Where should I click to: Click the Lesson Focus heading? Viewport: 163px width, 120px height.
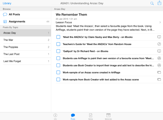pyautogui.click(x=64, y=22)
